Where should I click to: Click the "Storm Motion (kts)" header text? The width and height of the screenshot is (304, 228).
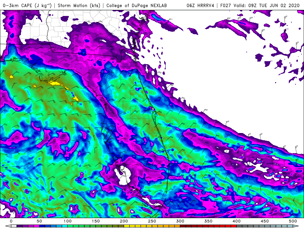(79, 5)
